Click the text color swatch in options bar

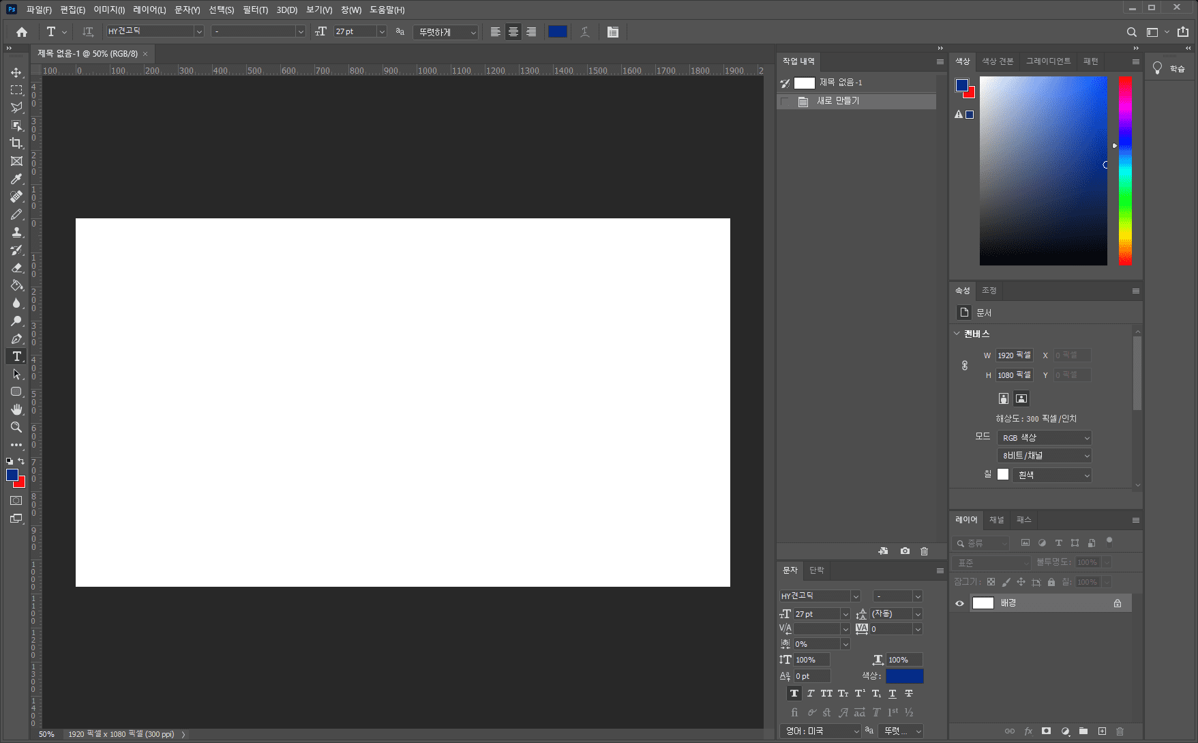[557, 32]
